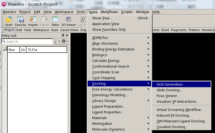Undock the Entry List panel
This screenshot has width=215, height=133.
click(x=63, y=35)
